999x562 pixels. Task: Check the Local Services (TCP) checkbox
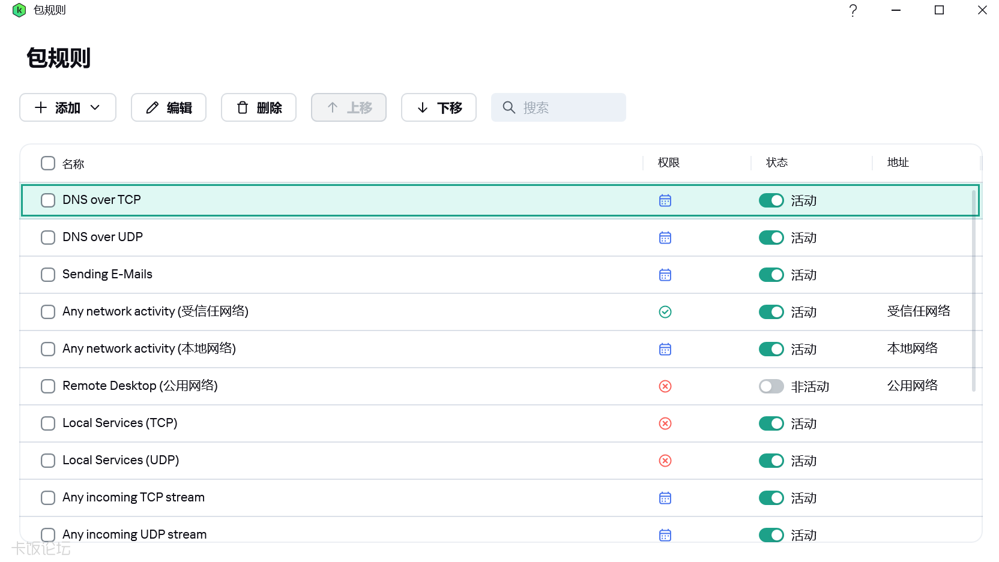click(48, 423)
